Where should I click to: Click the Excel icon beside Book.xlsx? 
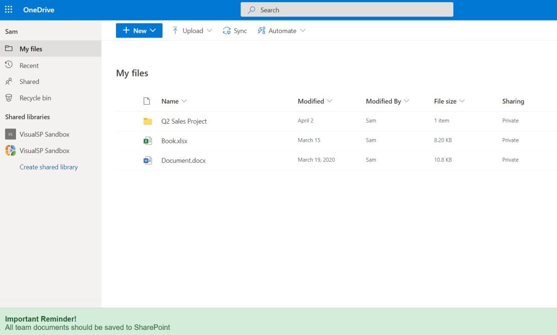point(148,141)
